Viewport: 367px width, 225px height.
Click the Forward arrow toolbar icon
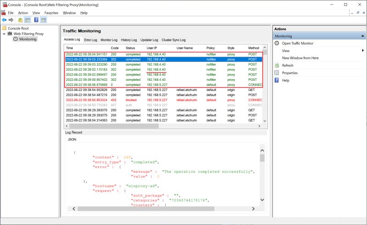11,20
